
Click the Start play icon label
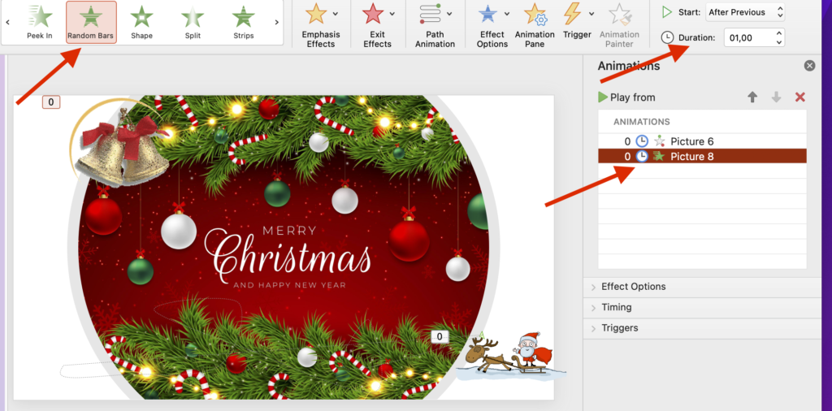point(666,11)
